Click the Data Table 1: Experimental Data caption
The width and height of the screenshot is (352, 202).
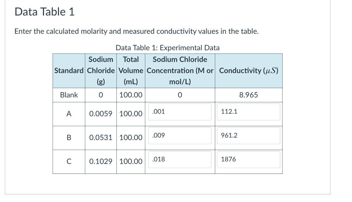(167, 48)
